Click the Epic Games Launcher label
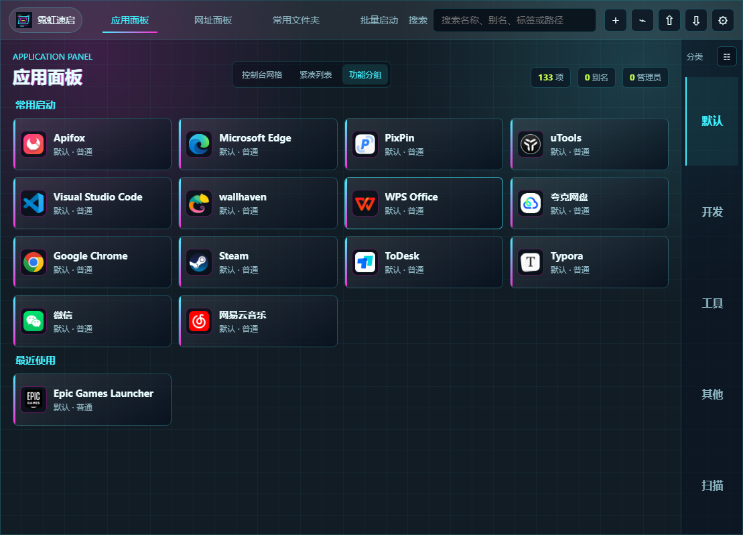743x535 pixels. coord(103,393)
